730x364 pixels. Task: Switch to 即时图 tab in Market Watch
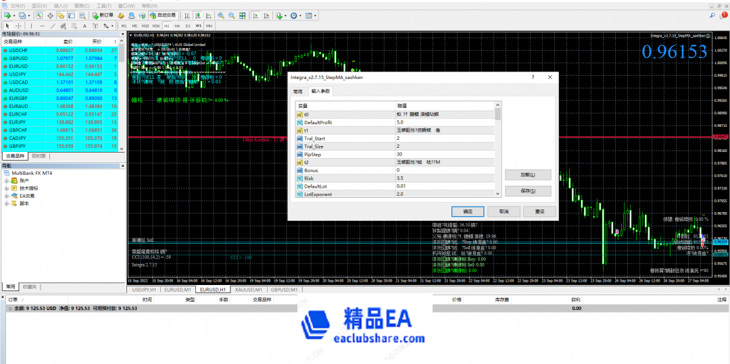(39, 156)
